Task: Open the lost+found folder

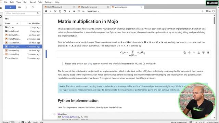Action: (23, 31)
